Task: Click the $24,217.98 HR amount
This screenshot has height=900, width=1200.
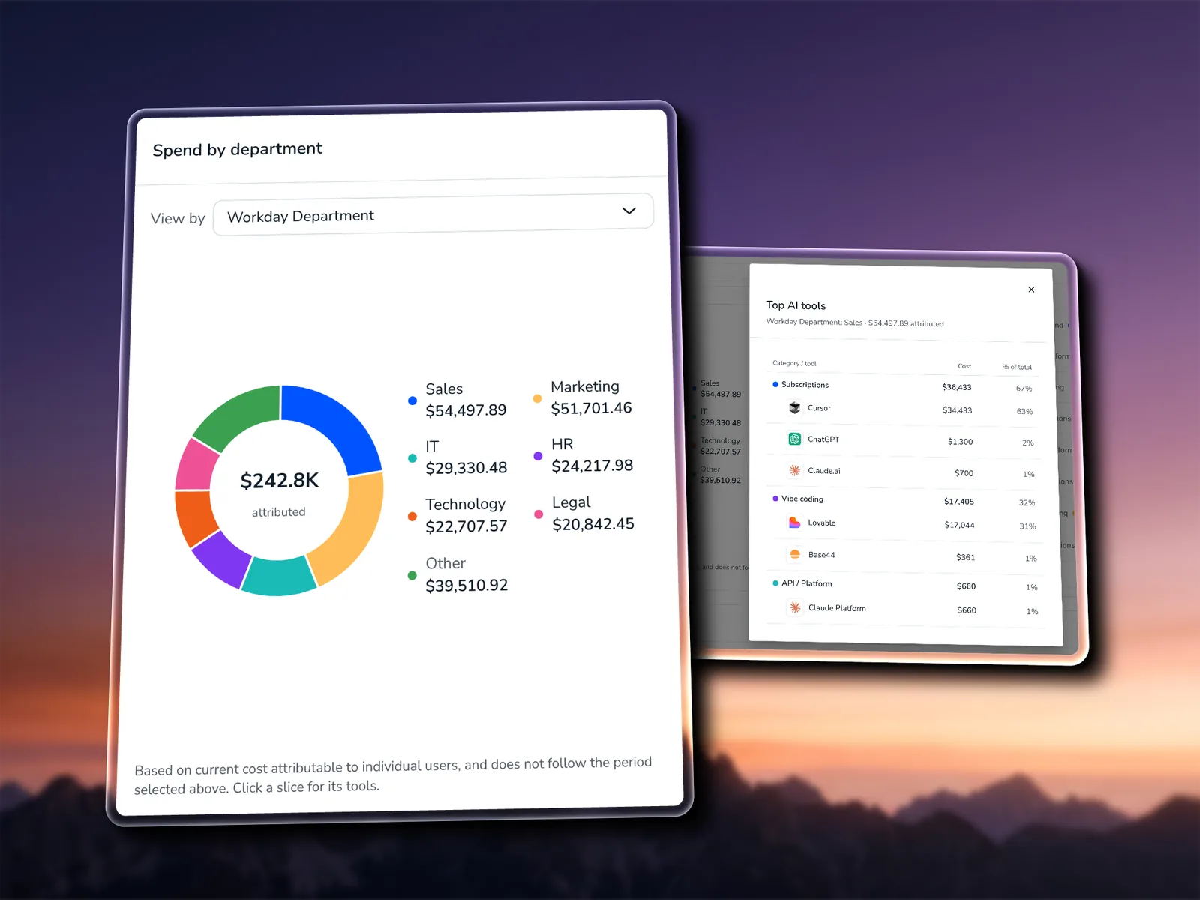Action: click(592, 466)
